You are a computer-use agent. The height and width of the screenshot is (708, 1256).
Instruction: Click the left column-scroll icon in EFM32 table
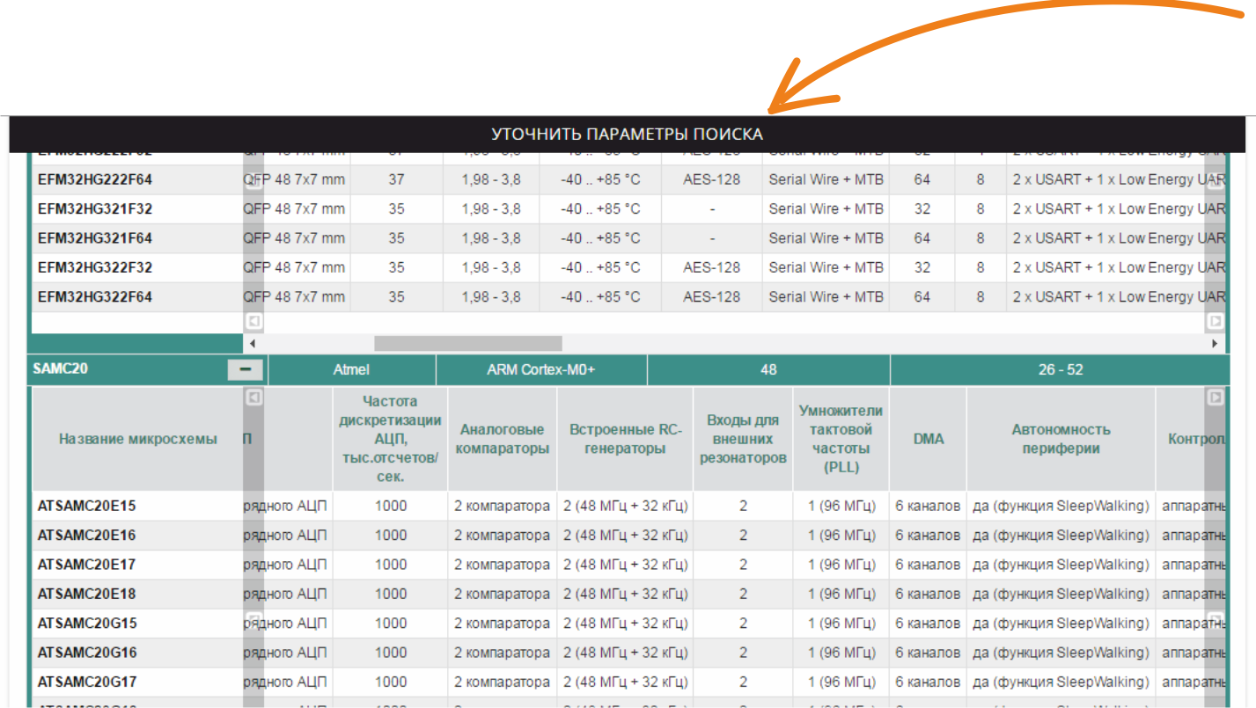(x=253, y=321)
